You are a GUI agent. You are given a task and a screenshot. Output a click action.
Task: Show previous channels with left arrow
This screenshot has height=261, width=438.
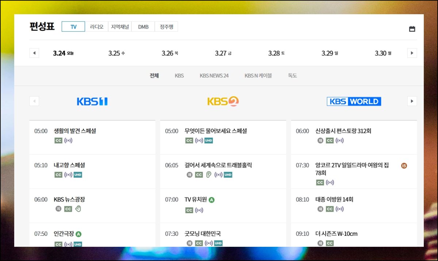coord(34,101)
